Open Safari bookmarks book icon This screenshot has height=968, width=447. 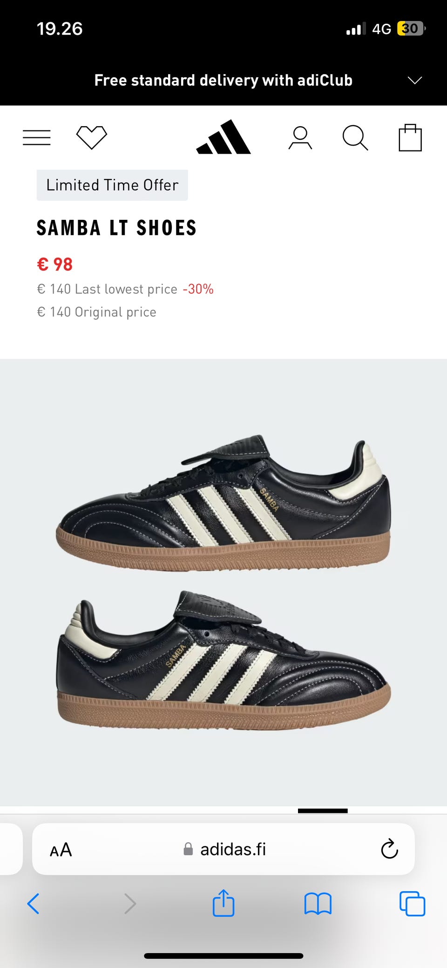click(318, 904)
